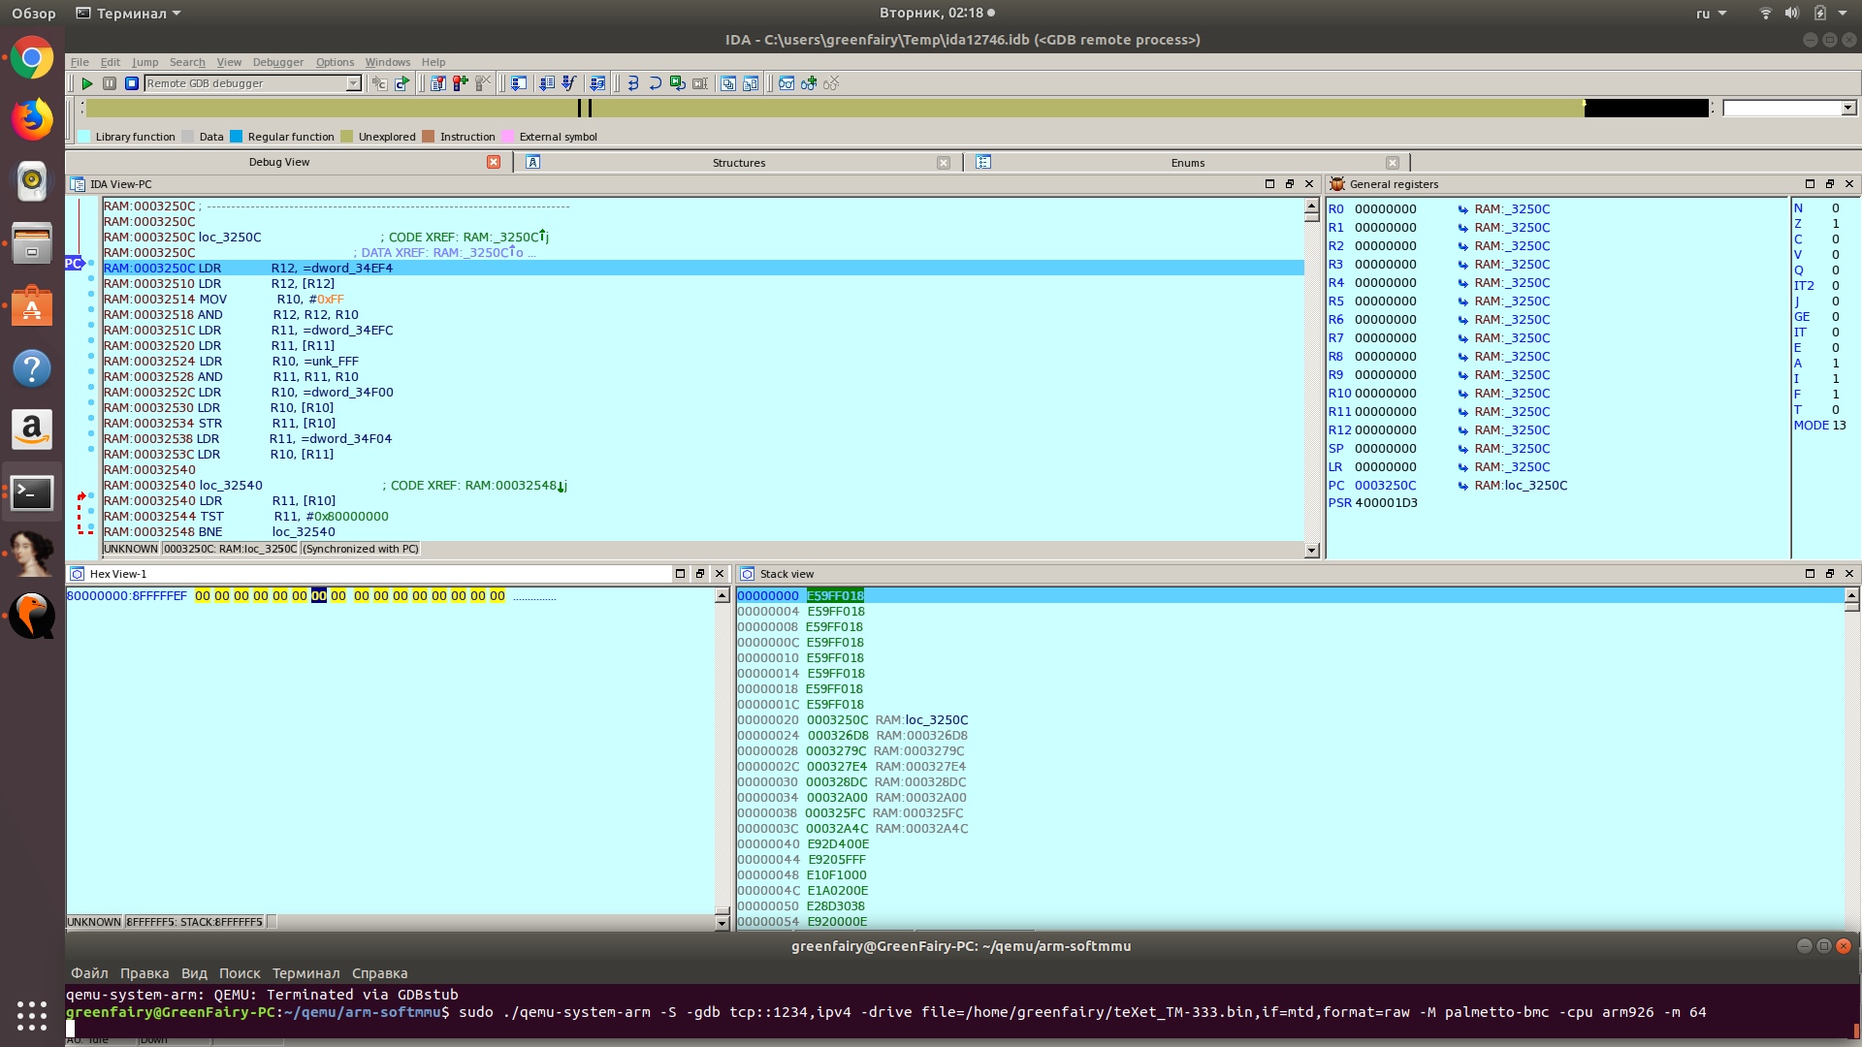Click the step over icon
This screenshot has width=1862, height=1047.
click(655, 84)
